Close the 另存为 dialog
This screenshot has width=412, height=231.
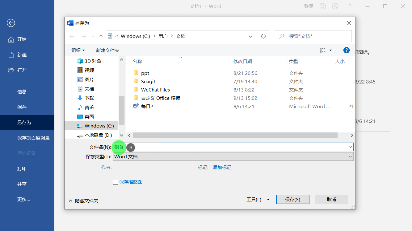pyautogui.click(x=349, y=23)
